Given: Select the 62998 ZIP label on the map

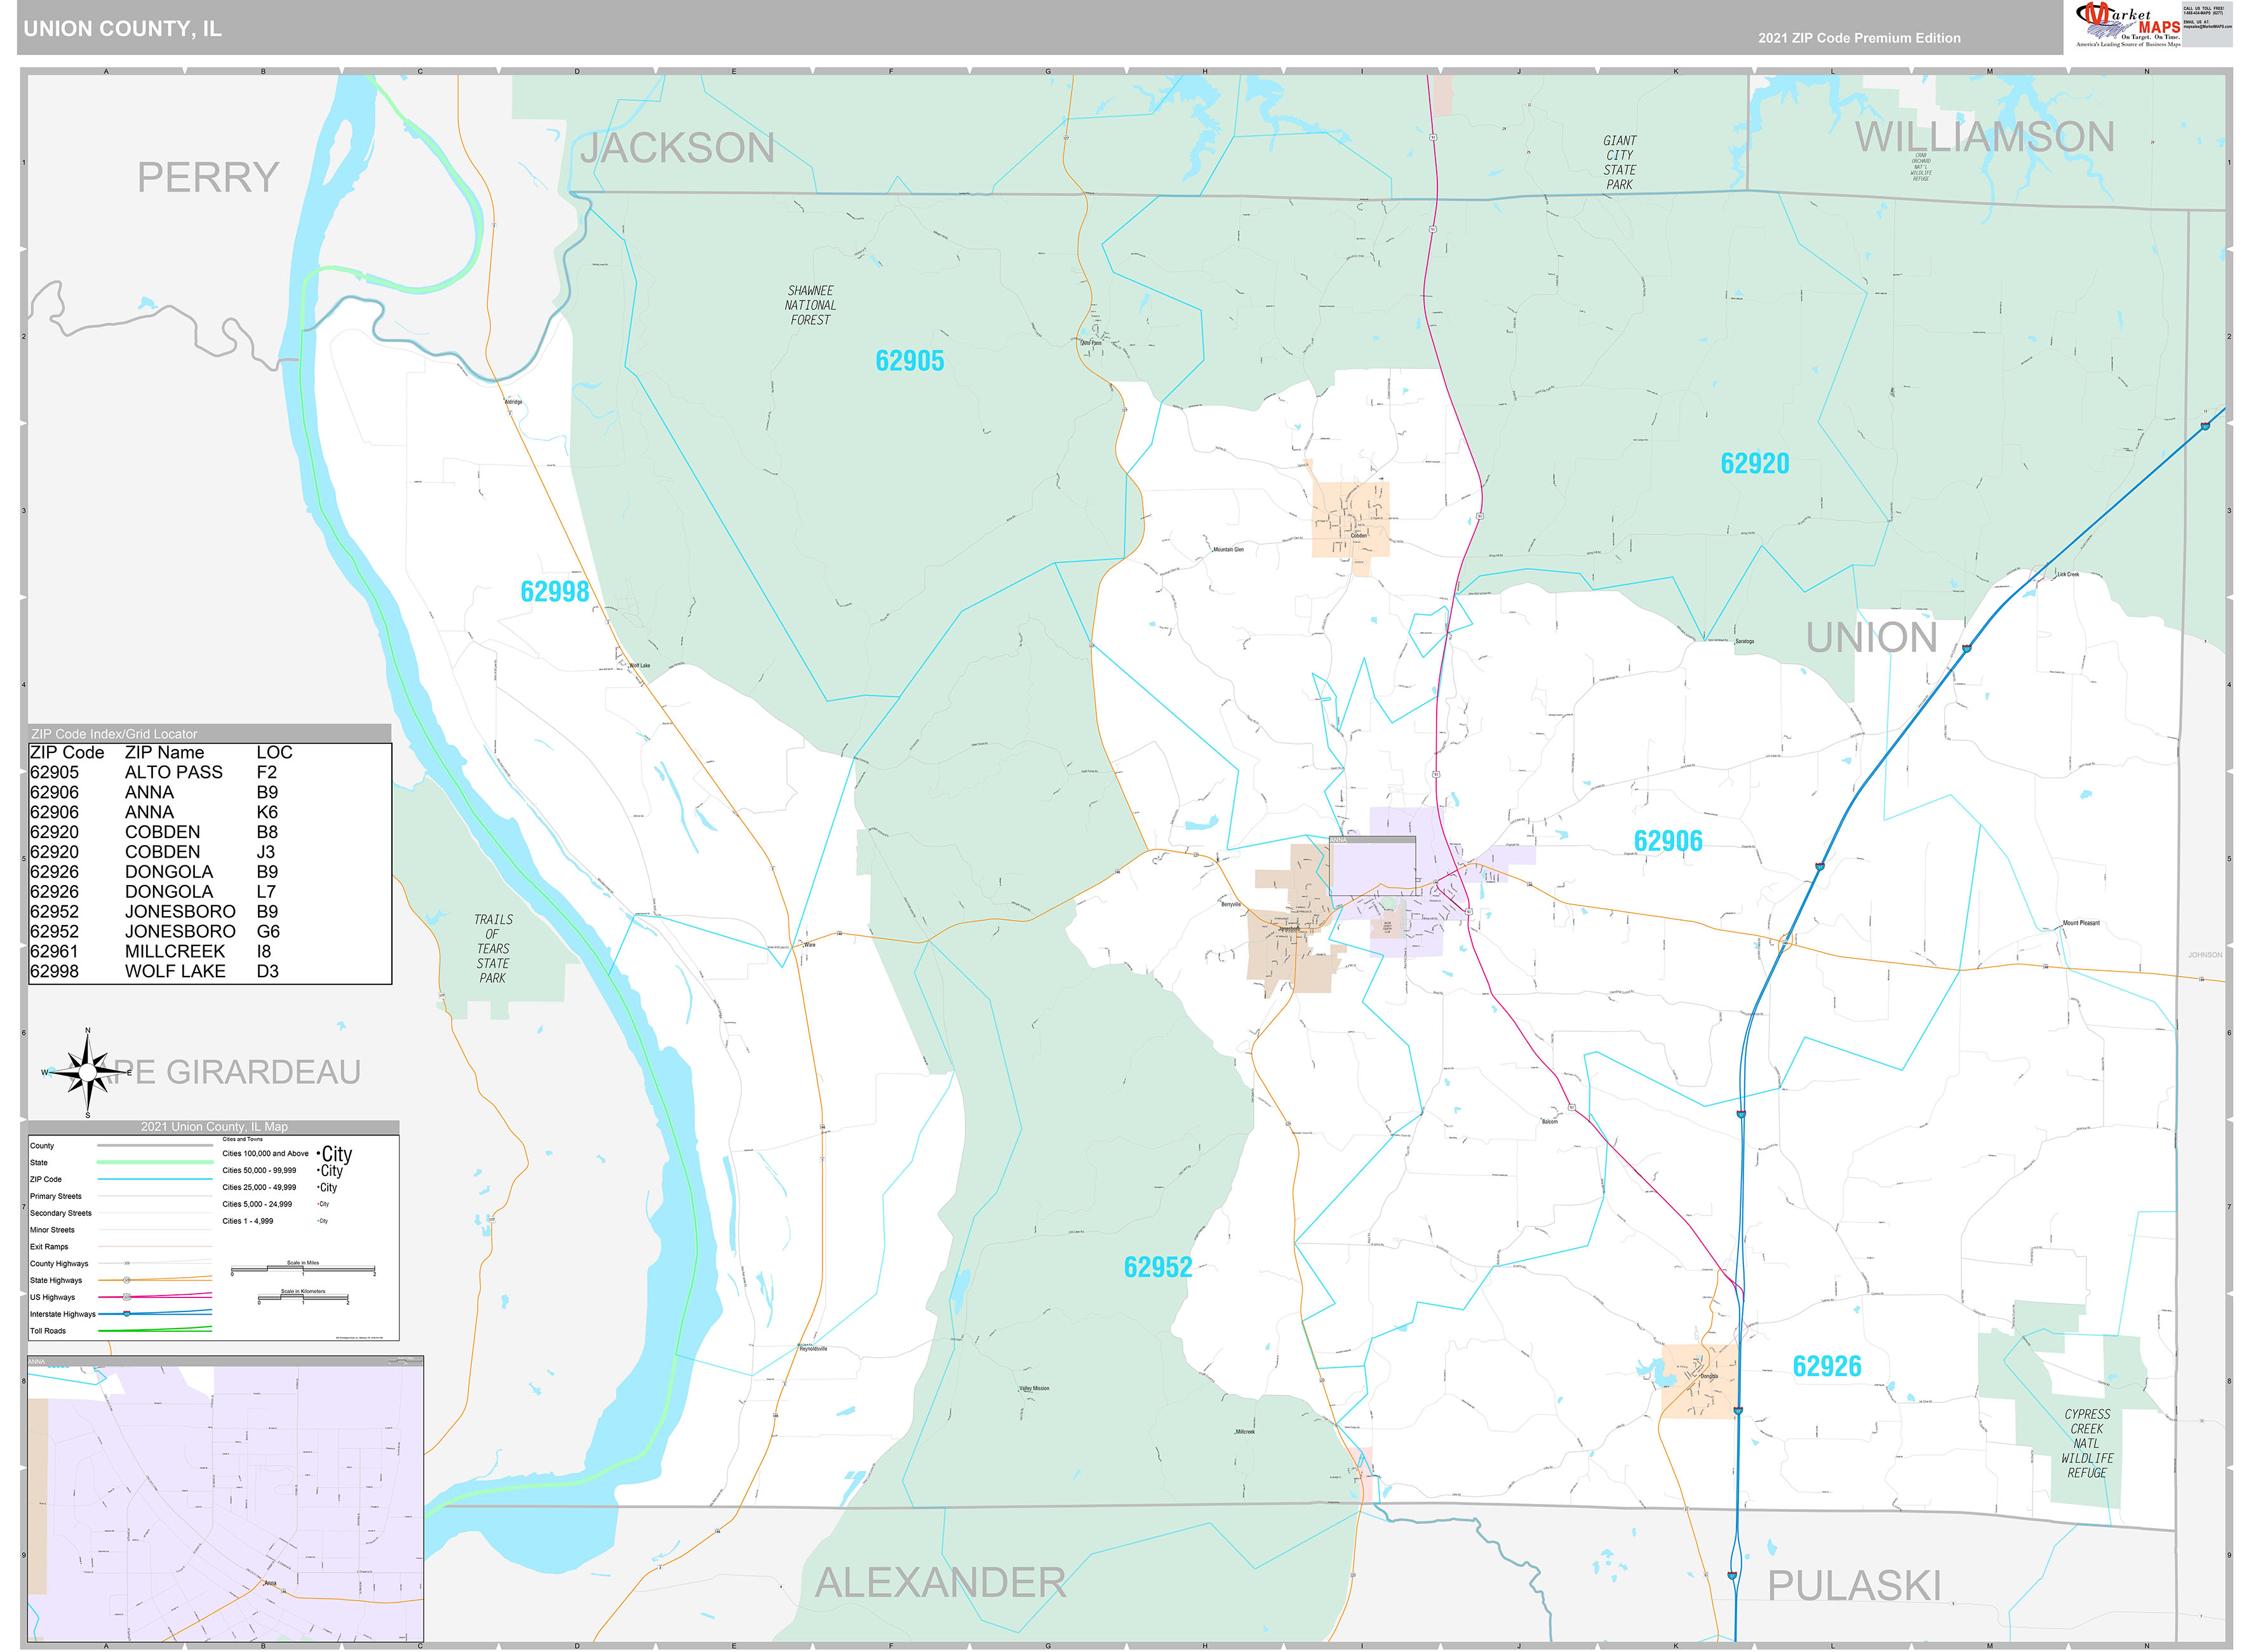Looking at the screenshot, I should tap(554, 591).
